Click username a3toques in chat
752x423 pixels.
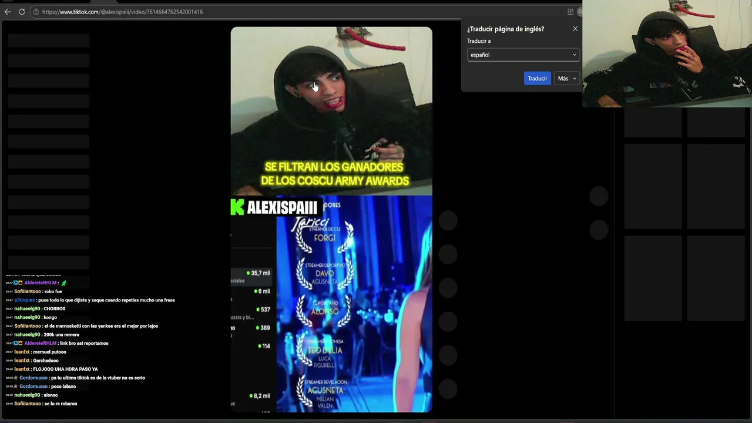click(25, 300)
